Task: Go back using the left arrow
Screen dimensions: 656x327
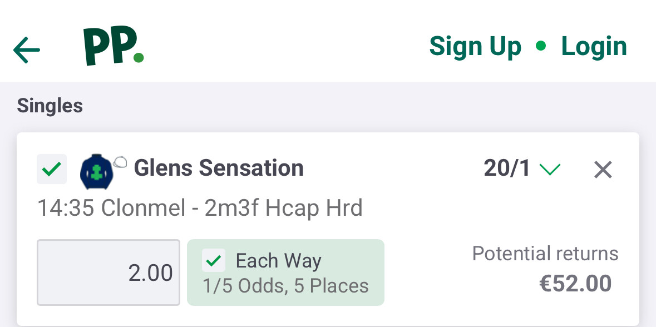Action: pyautogui.click(x=27, y=51)
